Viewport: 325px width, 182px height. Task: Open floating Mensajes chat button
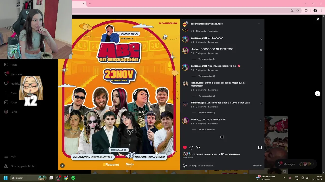(296, 164)
